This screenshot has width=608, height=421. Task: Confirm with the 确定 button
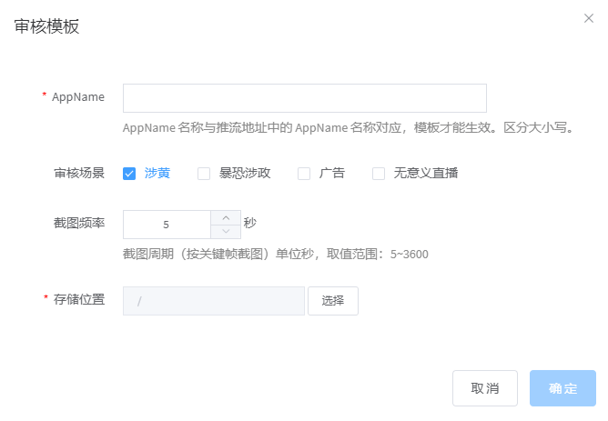[562, 388]
